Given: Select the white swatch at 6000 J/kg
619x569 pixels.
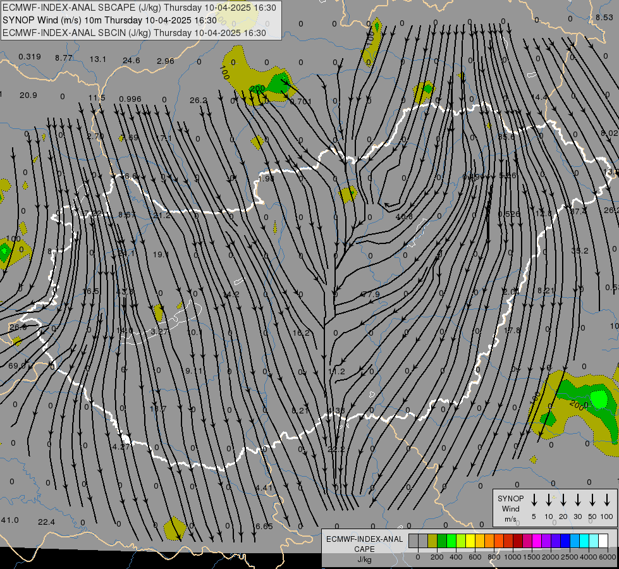Looking at the screenshot, I should 603,541.
